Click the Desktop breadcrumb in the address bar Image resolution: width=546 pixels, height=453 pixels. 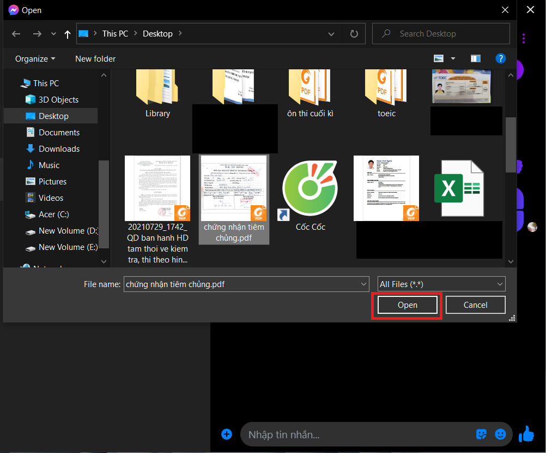(x=158, y=33)
